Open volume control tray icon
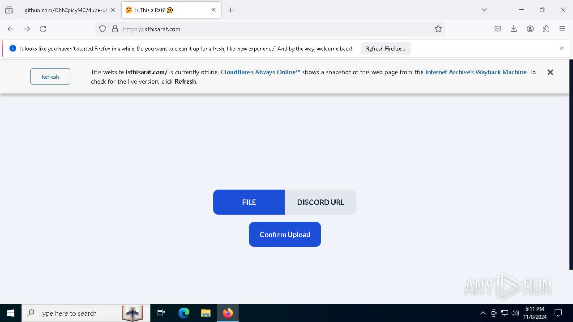 click(x=515, y=313)
